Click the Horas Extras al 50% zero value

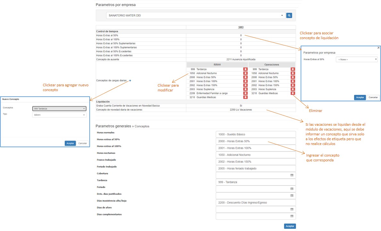[241, 35]
